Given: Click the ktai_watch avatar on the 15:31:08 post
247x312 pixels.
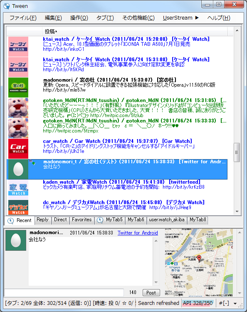Looking at the screenshot, I should click(x=18, y=67).
